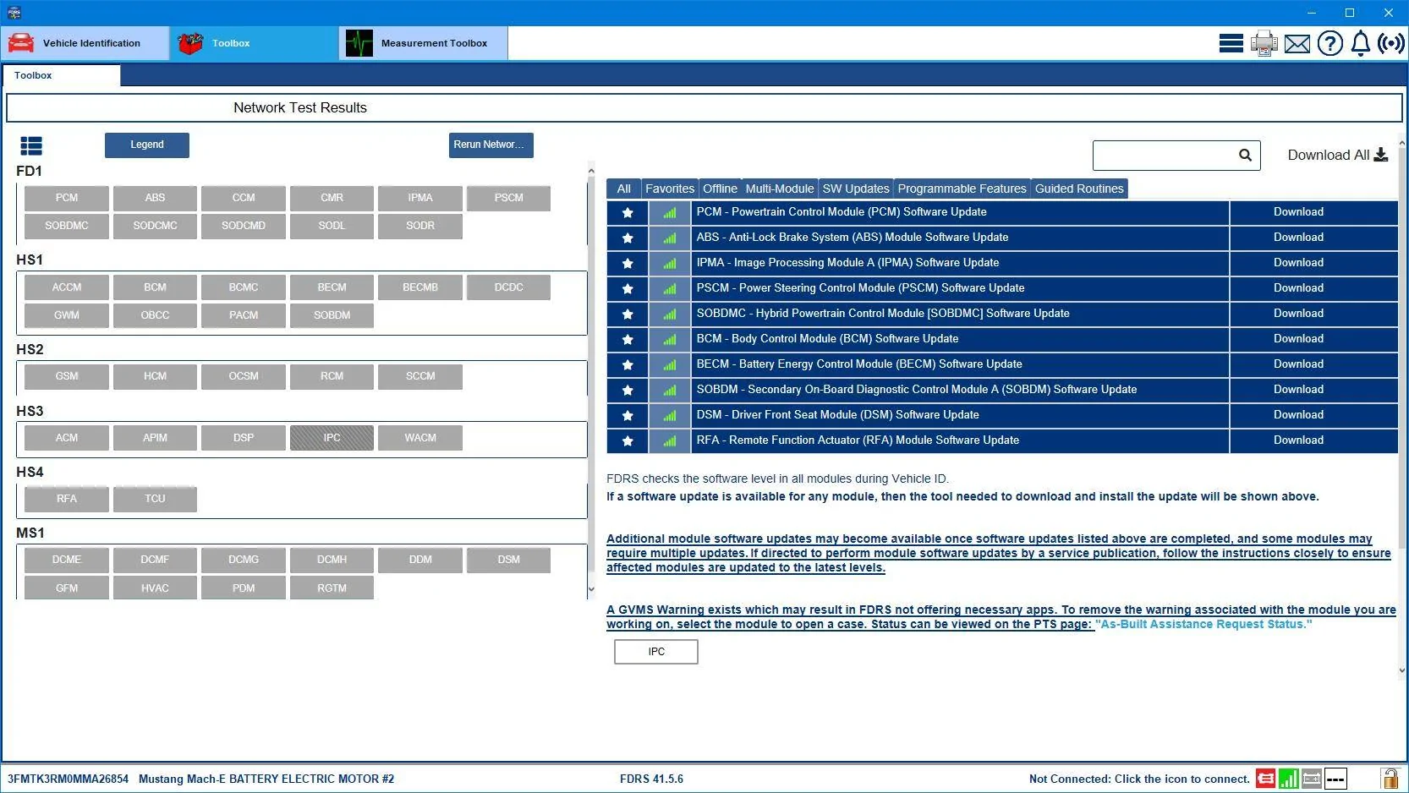Select the TCU module in HS4
1409x793 pixels.
point(155,499)
